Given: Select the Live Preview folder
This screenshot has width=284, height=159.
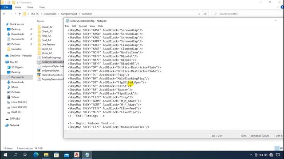Looking at the screenshot, I should tap(48, 44).
